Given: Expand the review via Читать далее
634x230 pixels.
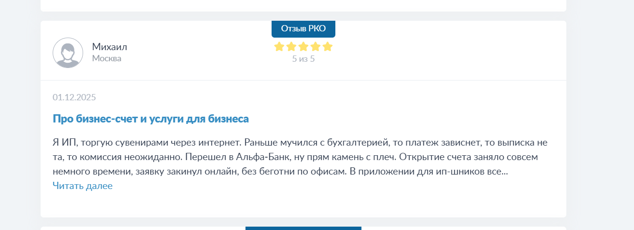Looking at the screenshot, I should (82, 186).
